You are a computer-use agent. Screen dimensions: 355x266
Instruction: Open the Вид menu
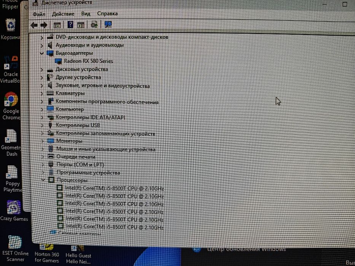pyautogui.click(x=86, y=14)
